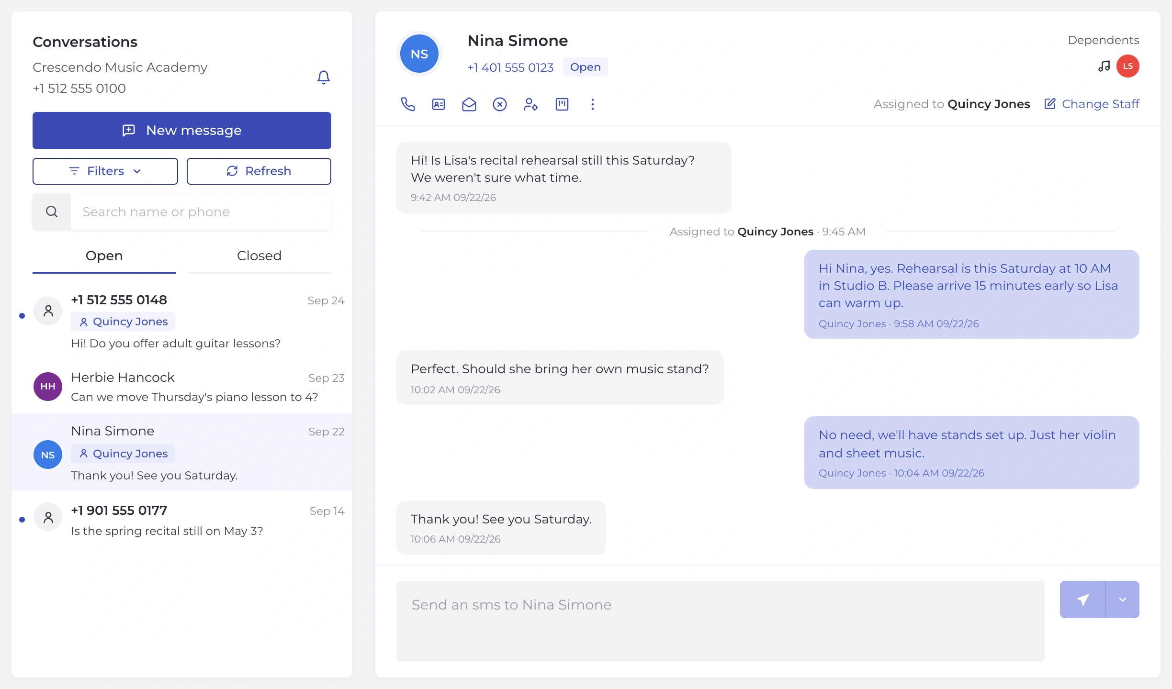Image resolution: width=1172 pixels, height=689 pixels.
Task: Click the phone call icon in conversation toolbar
Action: 407,104
